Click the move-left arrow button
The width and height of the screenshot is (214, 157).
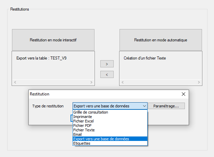point(107,74)
